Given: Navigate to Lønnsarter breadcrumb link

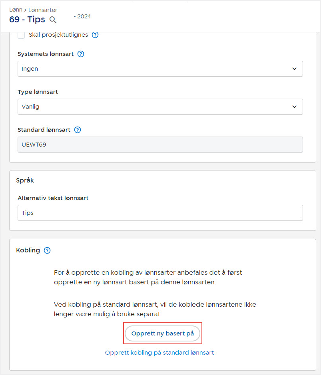Looking at the screenshot, I should tap(43, 10).
